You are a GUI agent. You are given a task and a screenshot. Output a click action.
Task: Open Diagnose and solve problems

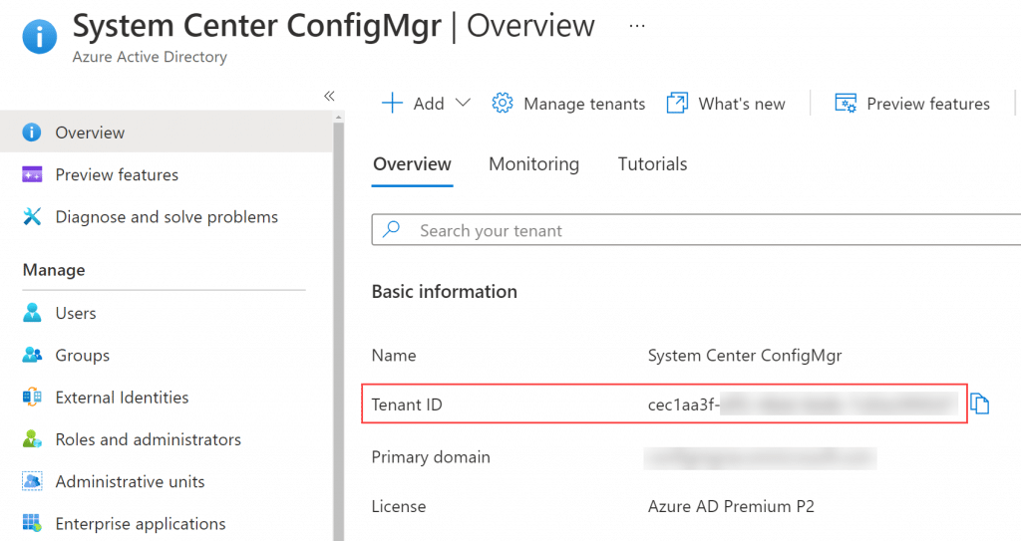167,217
